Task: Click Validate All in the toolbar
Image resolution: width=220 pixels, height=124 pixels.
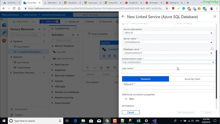Action: tap(72, 22)
